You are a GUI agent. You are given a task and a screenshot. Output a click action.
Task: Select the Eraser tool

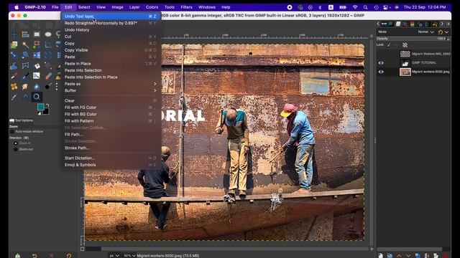click(48, 76)
